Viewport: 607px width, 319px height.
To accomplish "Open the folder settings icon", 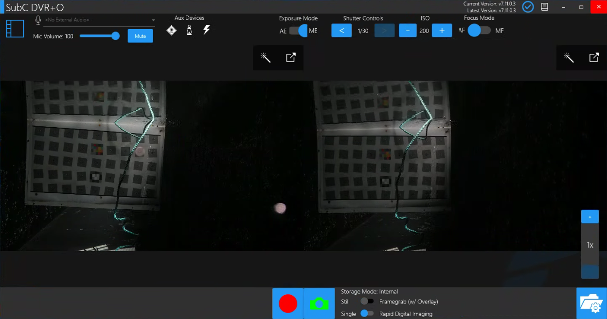I will [x=591, y=303].
